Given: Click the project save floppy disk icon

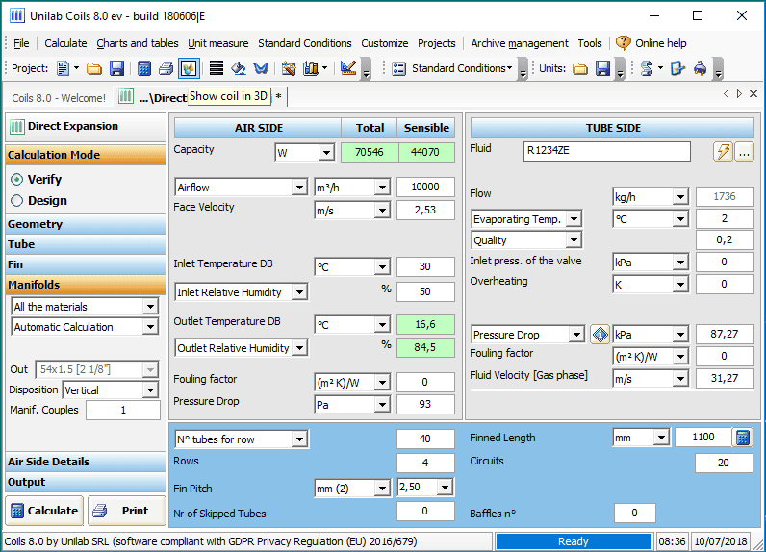Looking at the screenshot, I should [116, 68].
